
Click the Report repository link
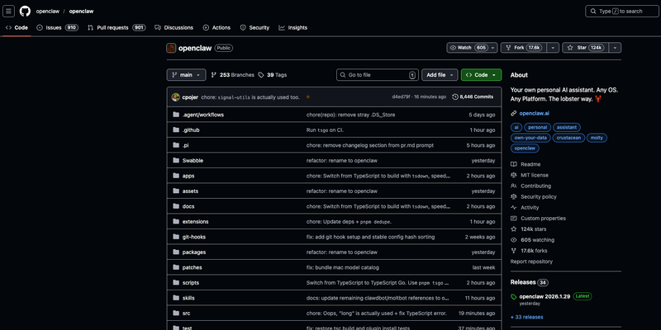(531, 262)
